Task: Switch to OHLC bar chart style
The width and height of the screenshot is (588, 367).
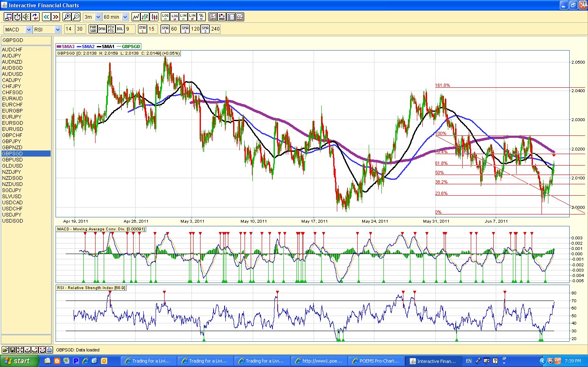Action: [x=145, y=17]
